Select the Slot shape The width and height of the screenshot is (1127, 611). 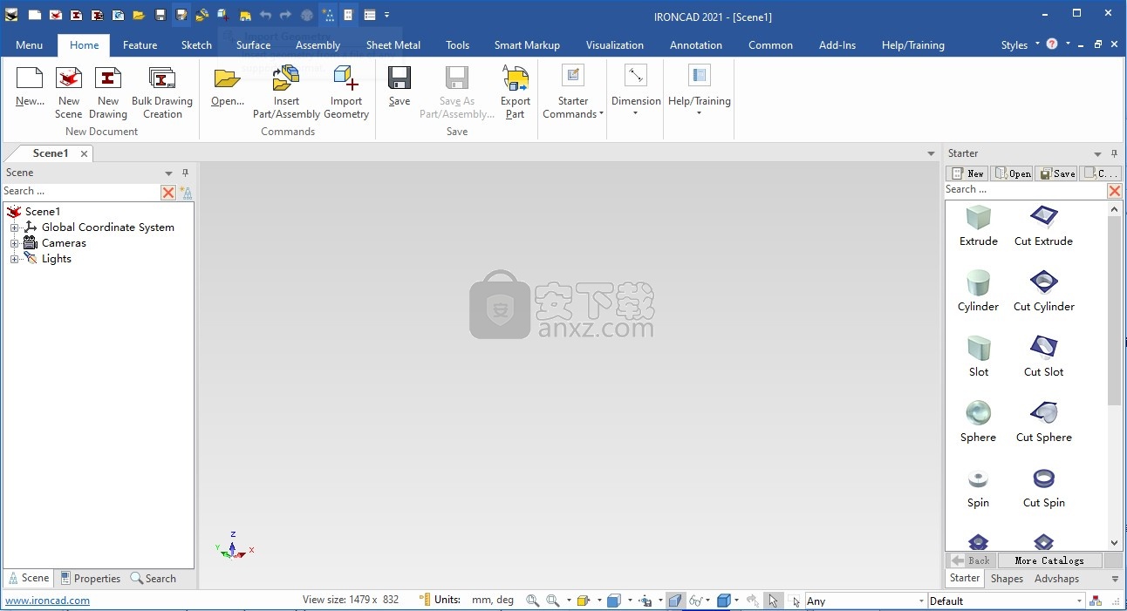(979, 356)
